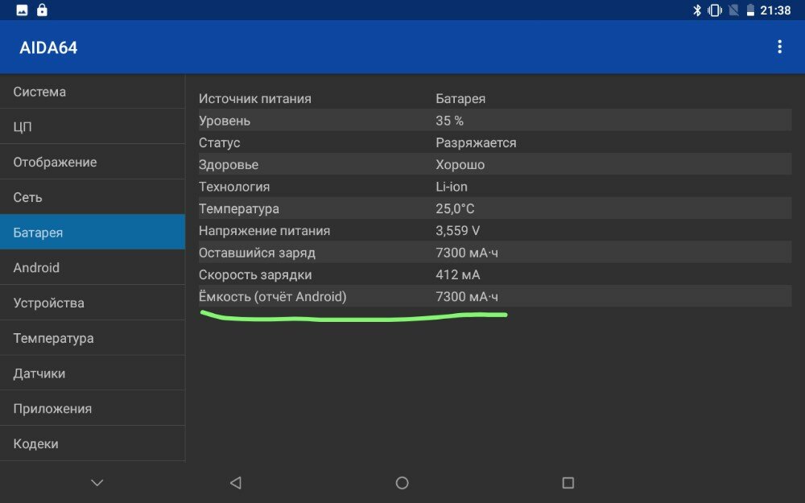The image size is (805, 503).
Task: Tap the Источник питания row label
Action: 254,98
